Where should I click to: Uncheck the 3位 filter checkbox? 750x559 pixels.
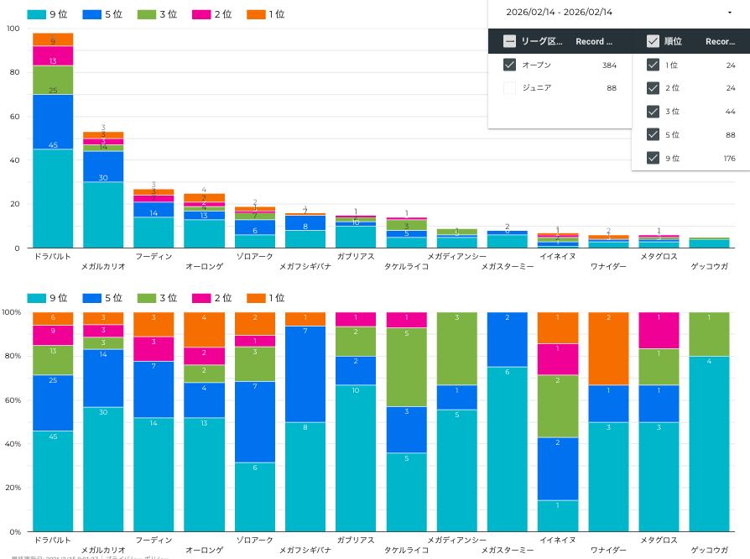(x=653, y=112)
